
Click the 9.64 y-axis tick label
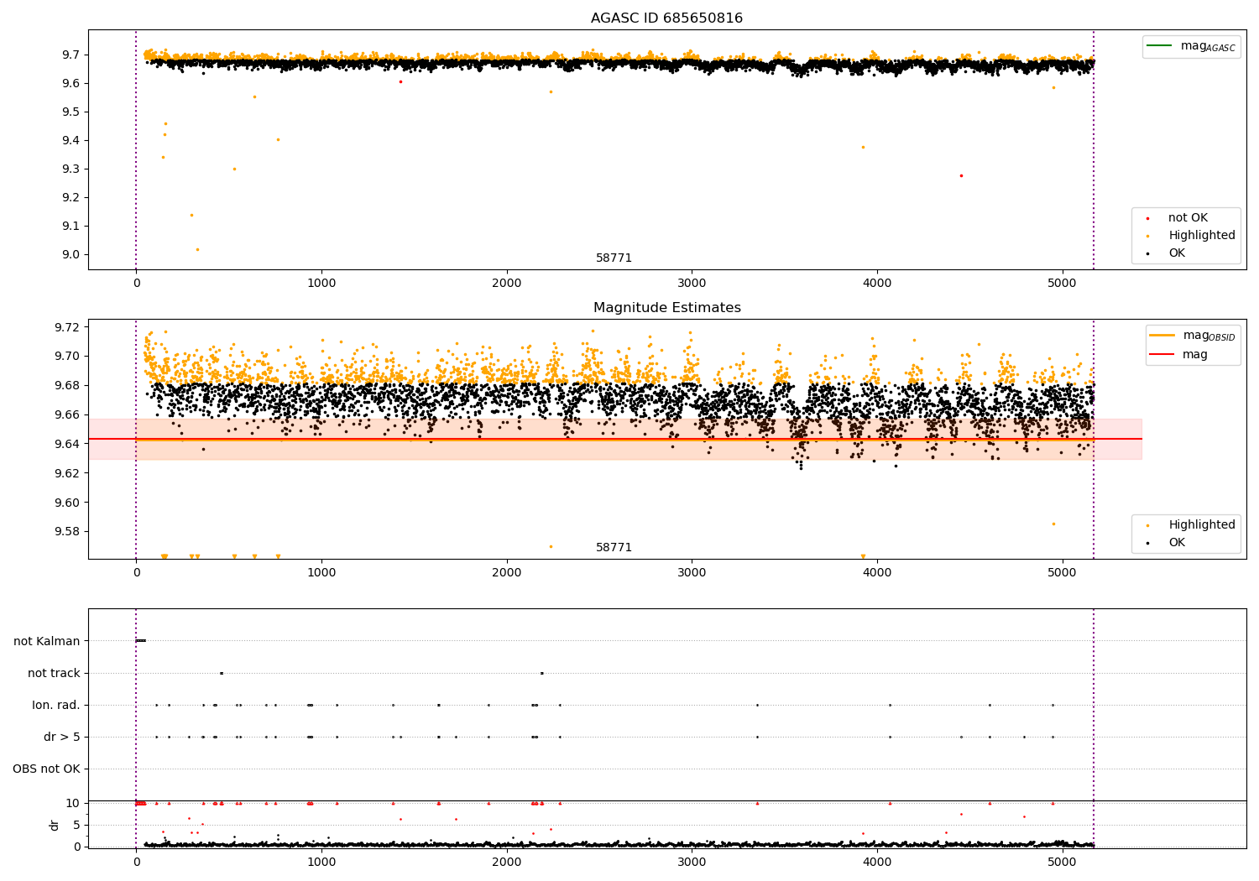tap(67, 444)
